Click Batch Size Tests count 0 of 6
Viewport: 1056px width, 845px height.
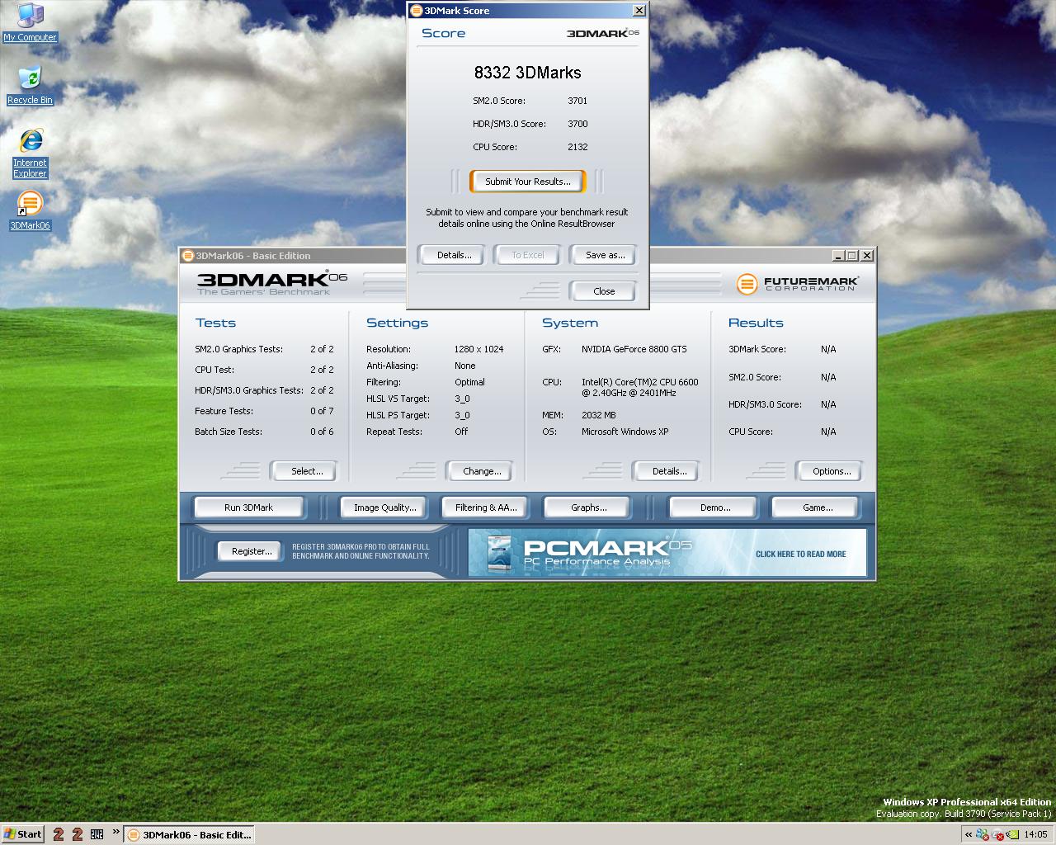(x=322, y=432)
